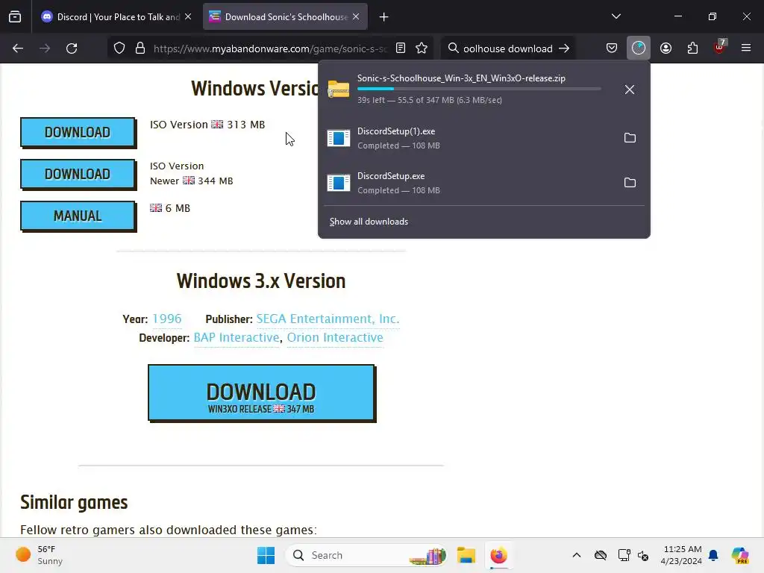Reload the current page
Screen dimensions: 764x573
(72, 48)
